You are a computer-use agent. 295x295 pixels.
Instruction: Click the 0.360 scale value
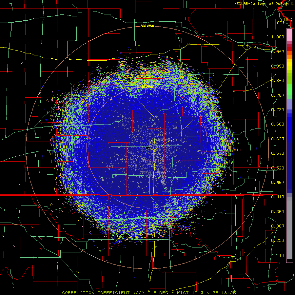[278, 212]
